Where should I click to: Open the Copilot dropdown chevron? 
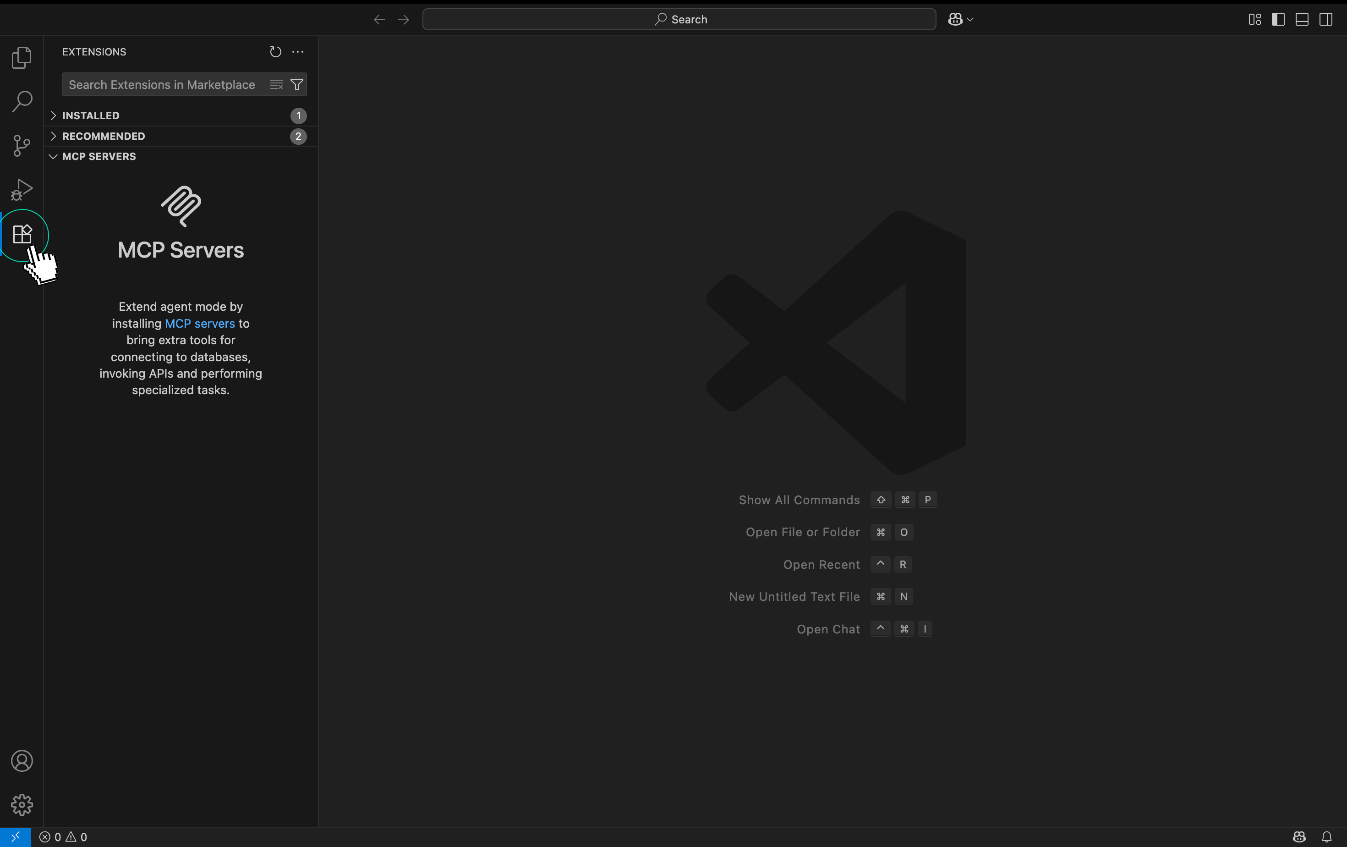tap(970, 20)
